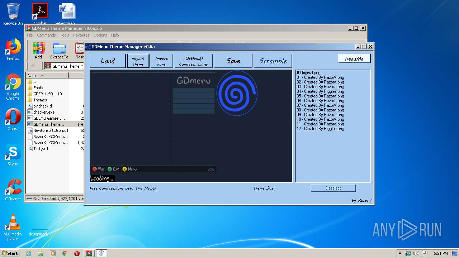The width and height of the screenshot is (459, 258).
Task: Select '03 - Created By RazorX.png'
Action: point(320,87)
